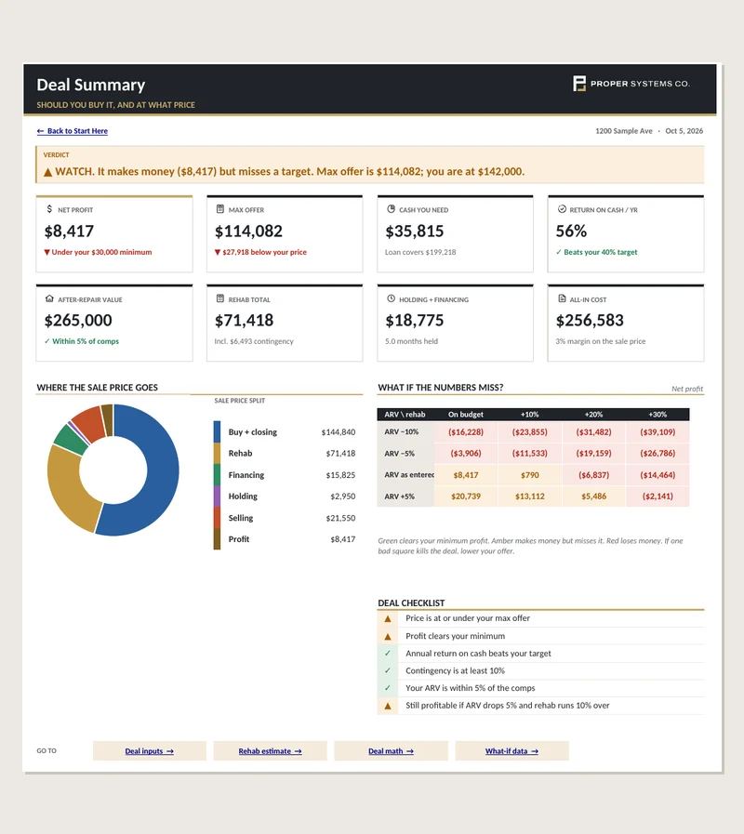Image resolution: width=744 pixels, height=834 pixels.
Task: Click the Selling amount $21,550
Action: point(340,518)
